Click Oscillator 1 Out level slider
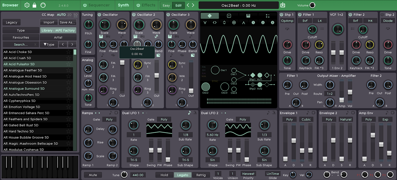Viewport: 397px width, 180px height. 122,77
